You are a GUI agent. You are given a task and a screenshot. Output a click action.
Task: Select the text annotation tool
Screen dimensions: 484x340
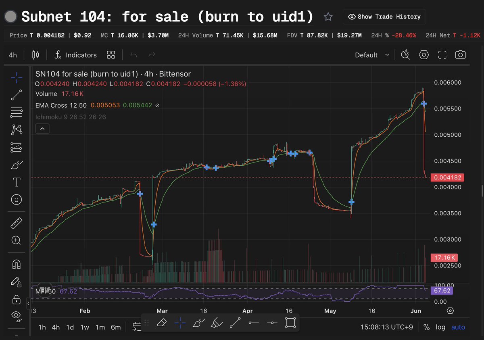point(17,182)
